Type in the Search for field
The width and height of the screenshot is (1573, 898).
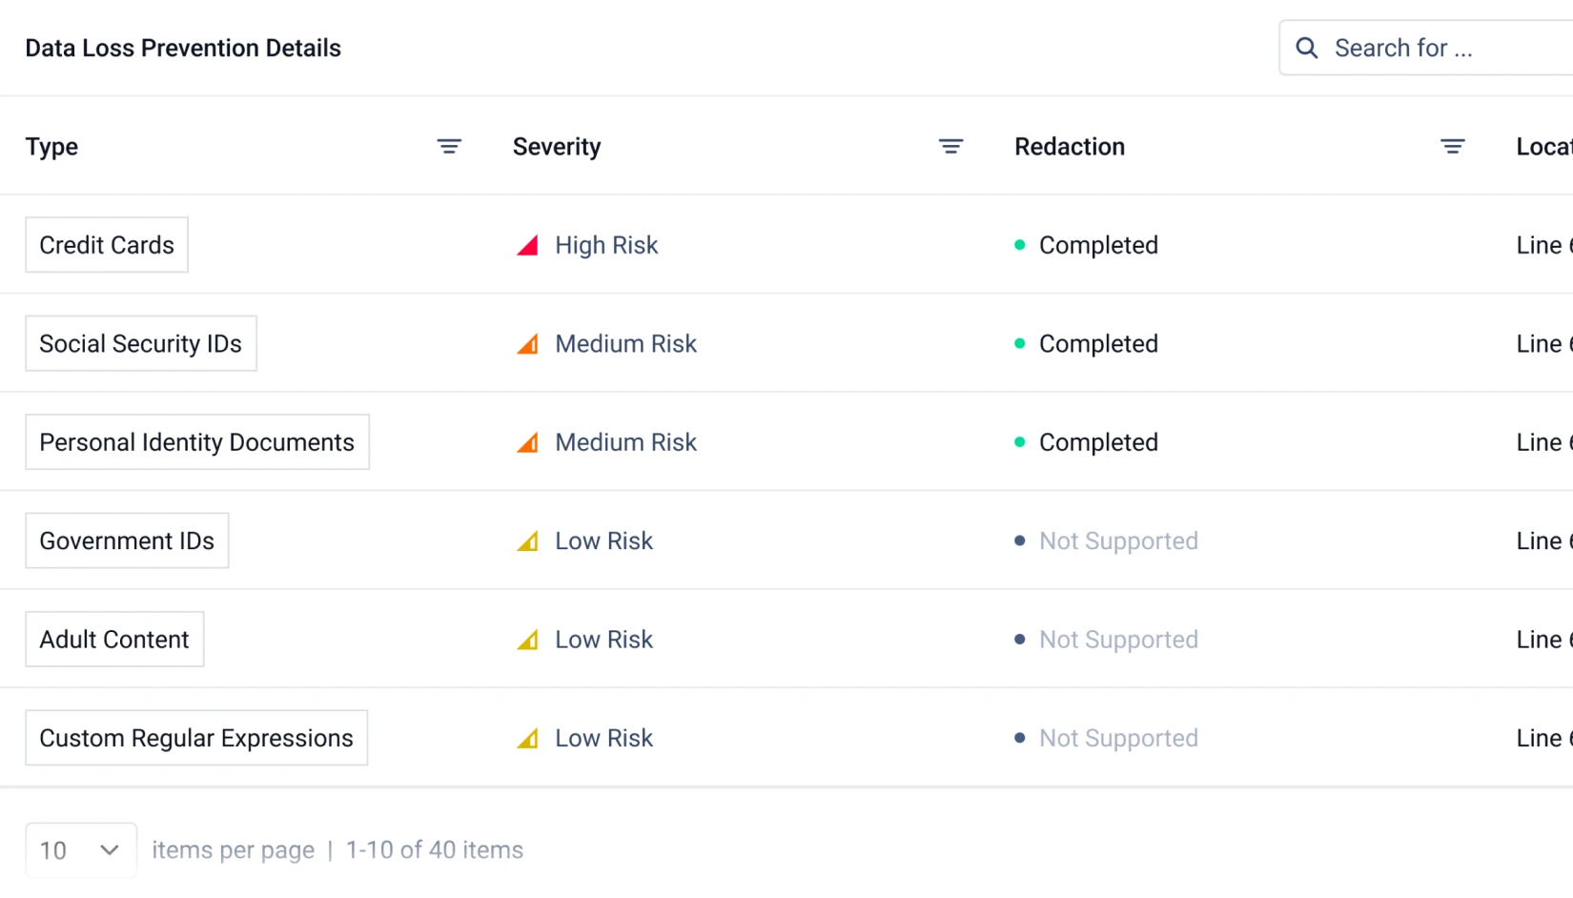click(x=1440, y=48)
